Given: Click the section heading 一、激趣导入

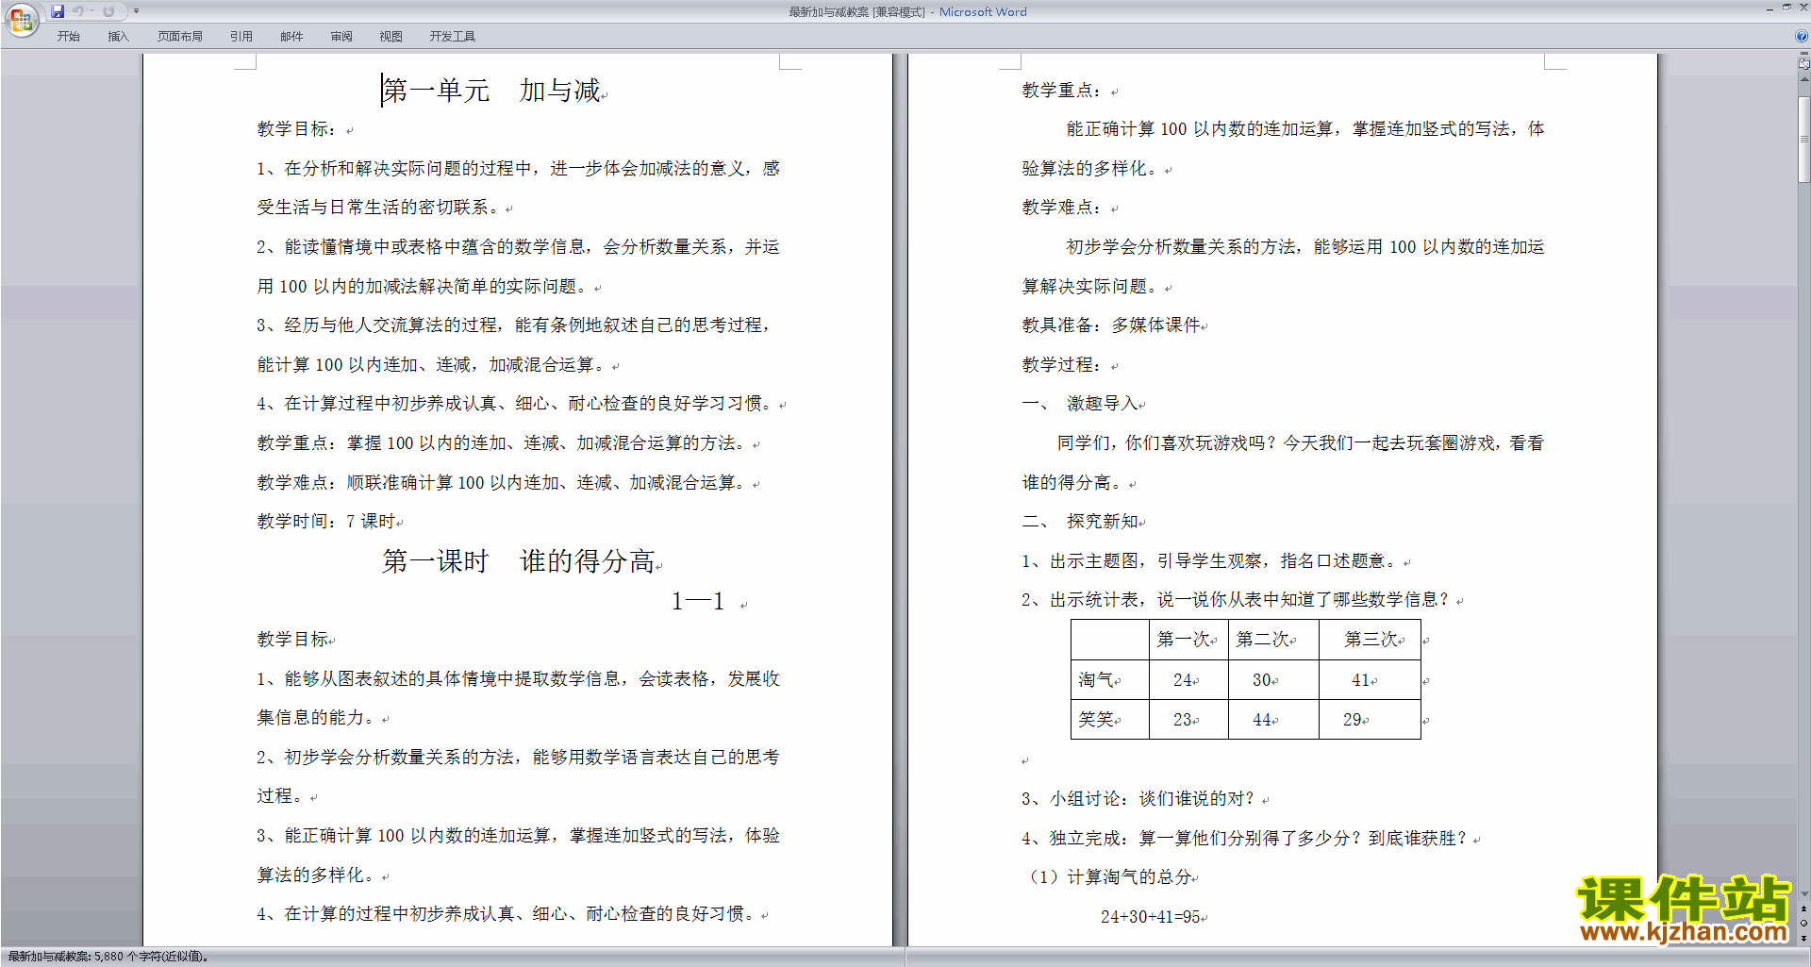Looking at the screenshot, I should point(1080,404).
